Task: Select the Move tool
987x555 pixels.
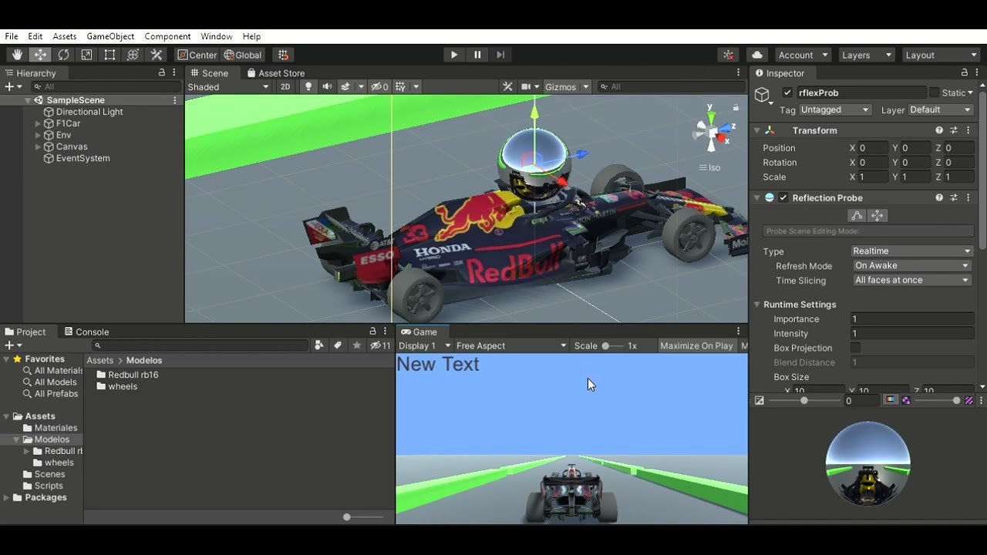Action: pos(40,55)
